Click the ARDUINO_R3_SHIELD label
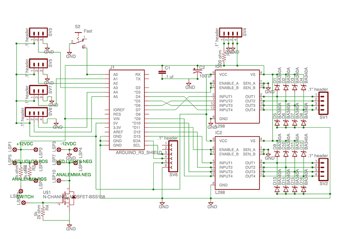 [139, 153]
